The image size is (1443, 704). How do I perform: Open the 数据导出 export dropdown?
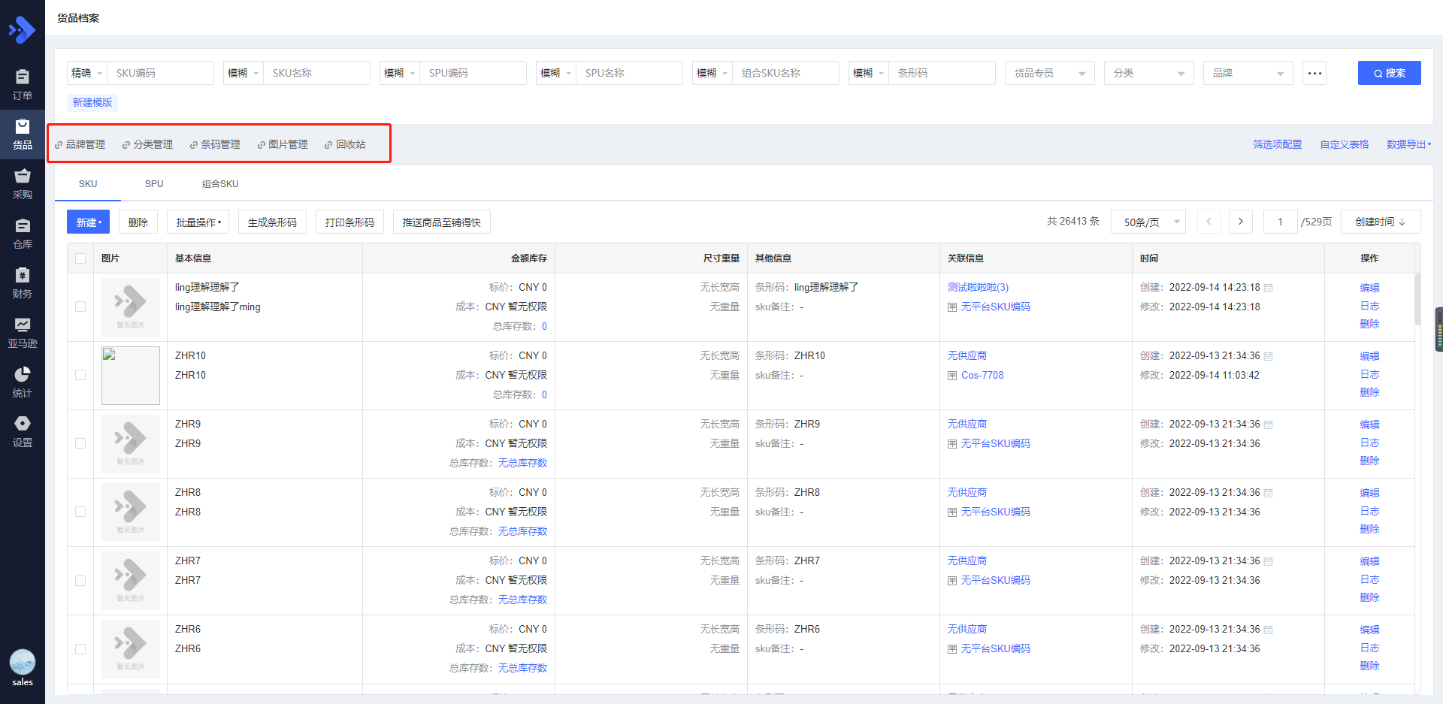coord(1409,144)
